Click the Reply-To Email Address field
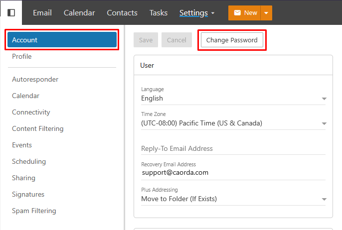The image size is (342, 230). click(x=233, y=148)
